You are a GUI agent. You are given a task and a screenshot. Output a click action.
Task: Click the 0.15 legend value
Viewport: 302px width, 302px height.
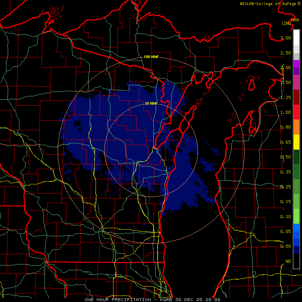(x=286, y=202)
